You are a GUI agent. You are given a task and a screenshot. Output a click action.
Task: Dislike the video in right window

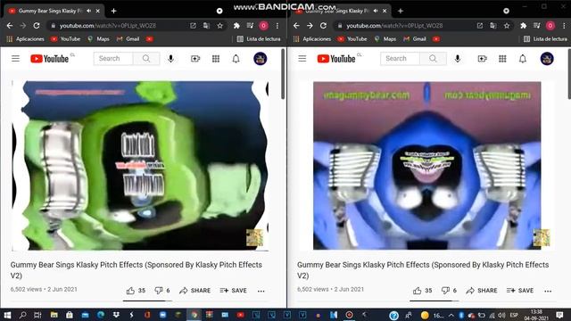pos(445,291)
